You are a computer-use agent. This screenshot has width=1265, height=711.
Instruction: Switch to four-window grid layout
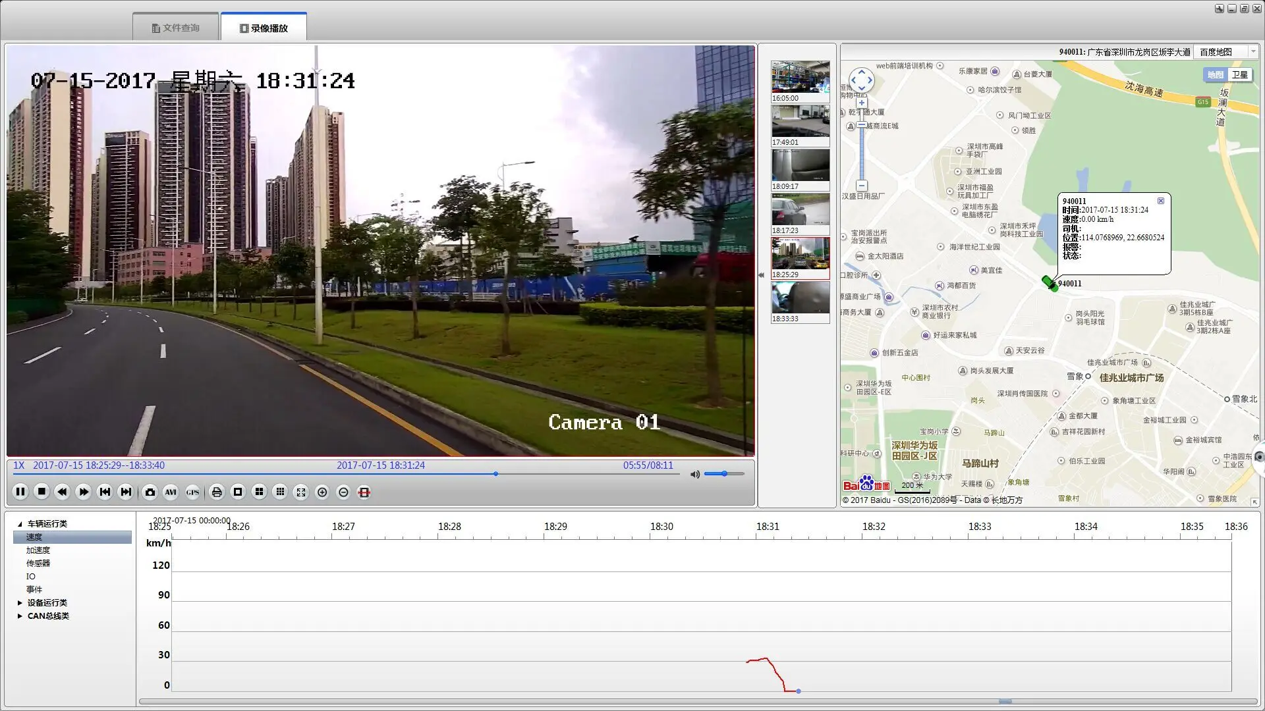pos(259,492)
